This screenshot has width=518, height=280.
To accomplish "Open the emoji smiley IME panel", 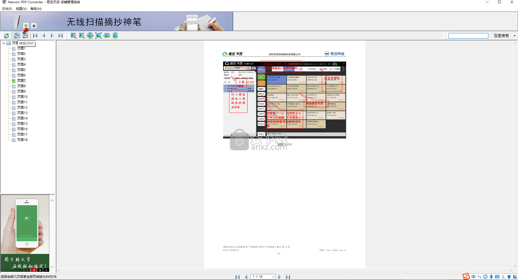I will point(485,277).
